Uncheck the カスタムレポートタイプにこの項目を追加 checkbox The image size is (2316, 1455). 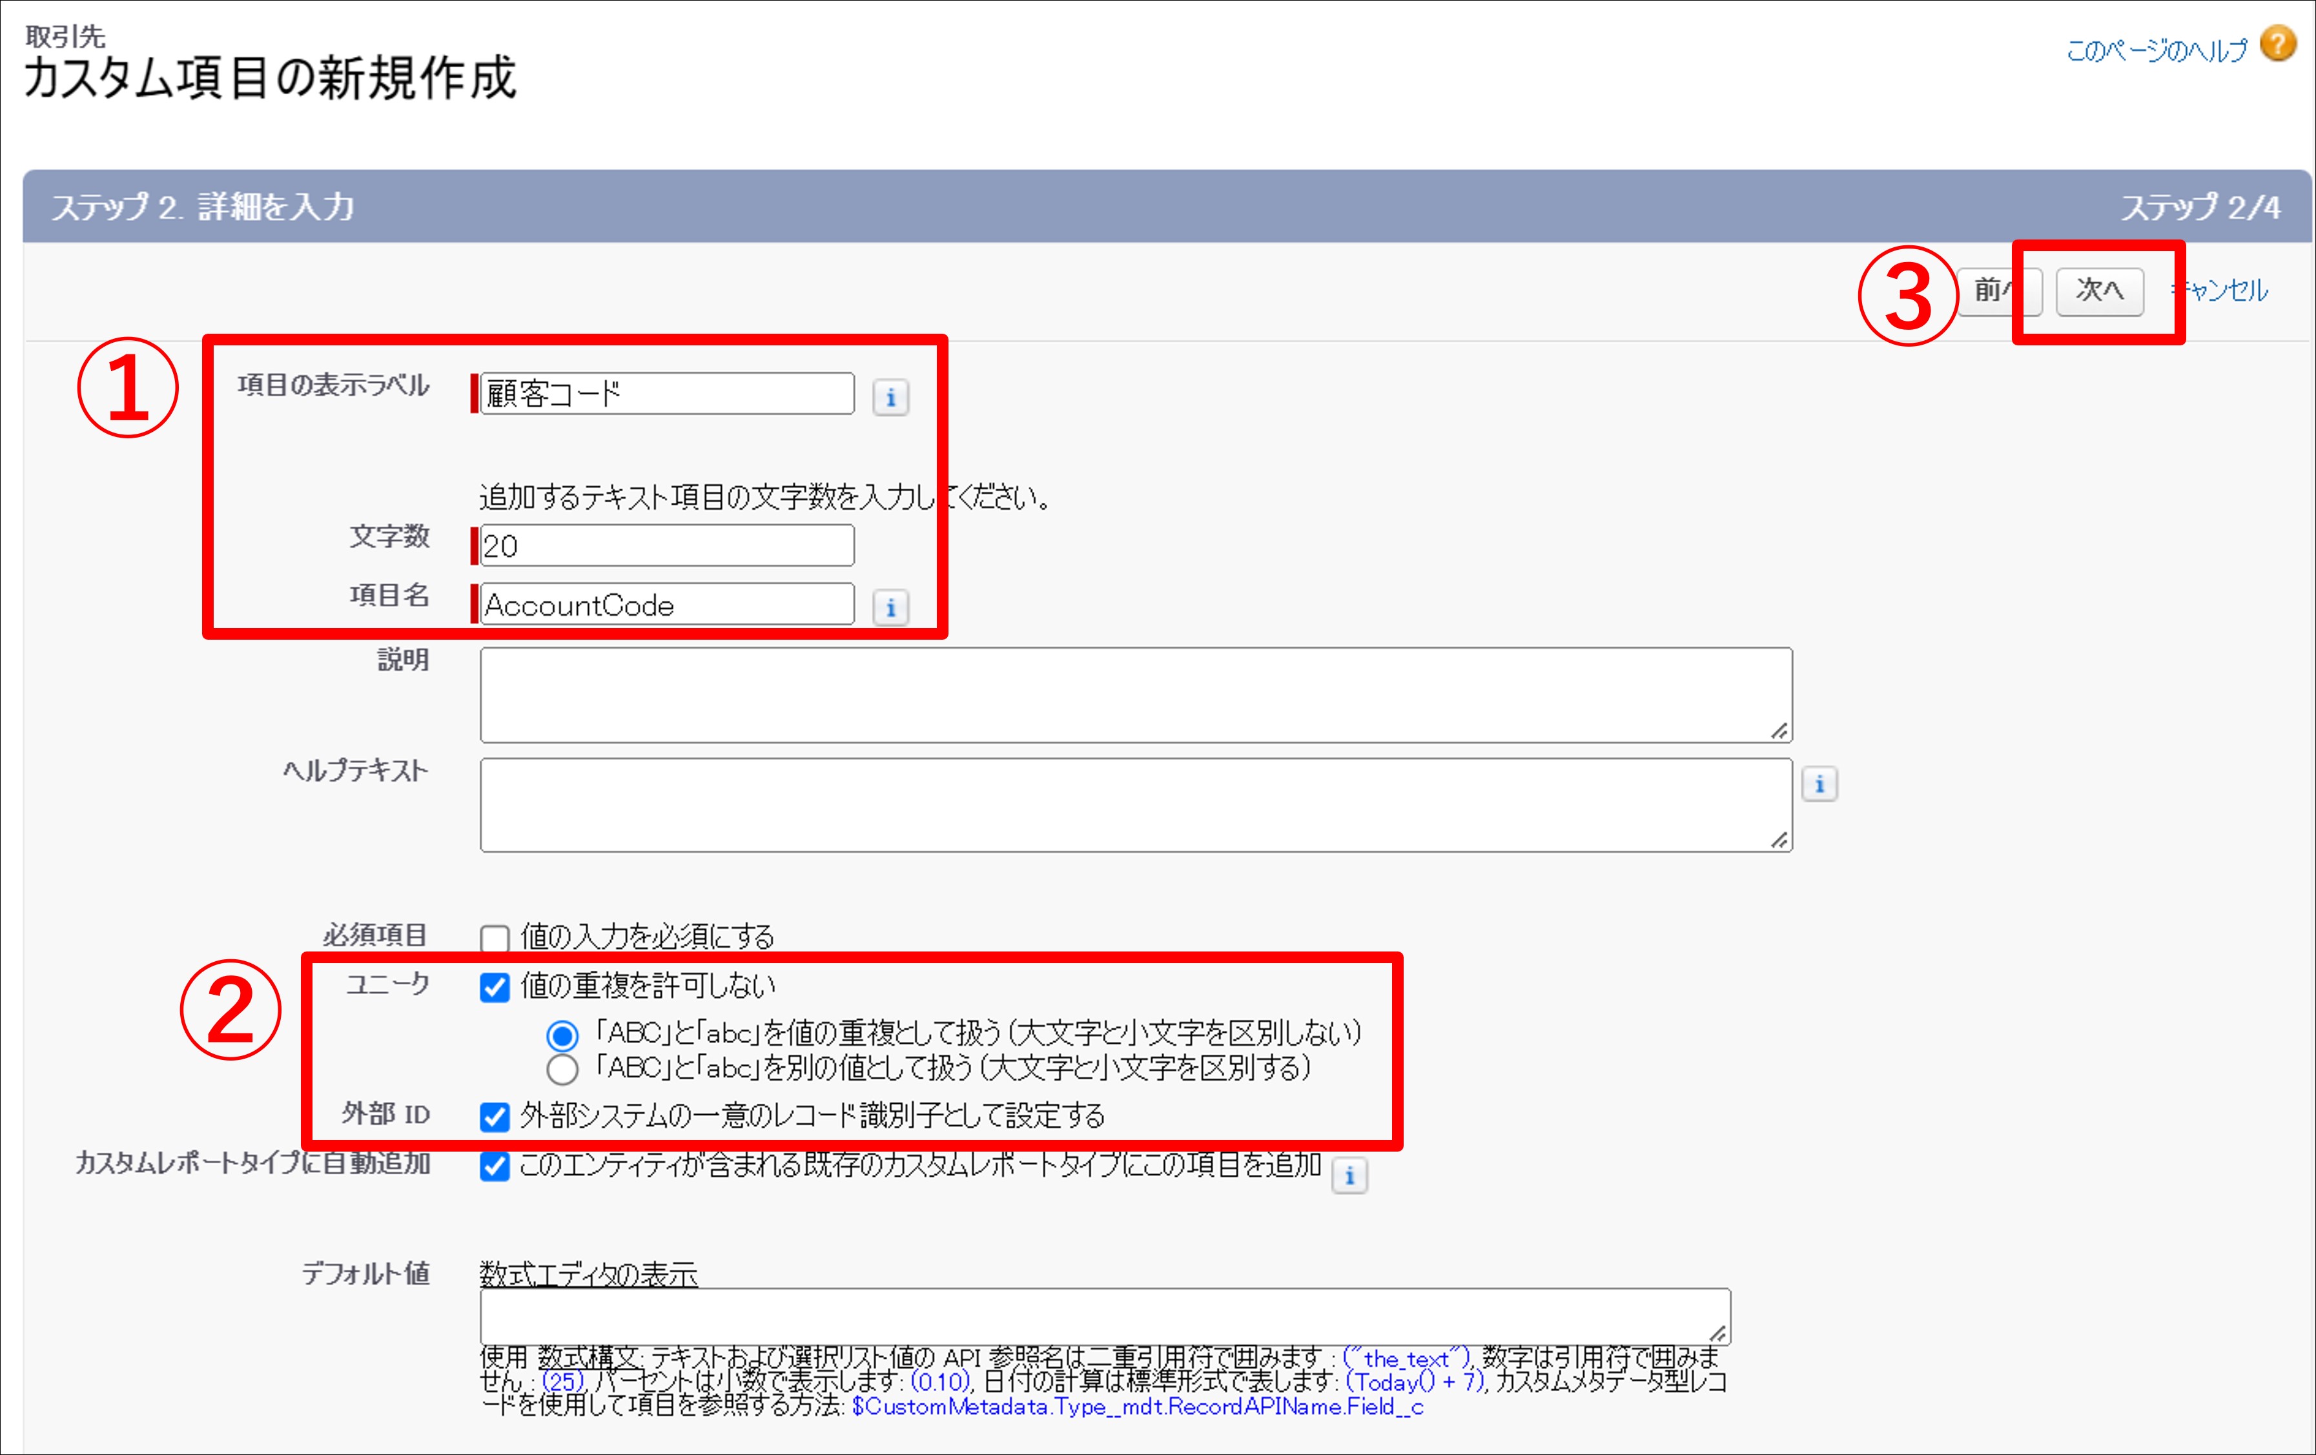pos(495,1166)
